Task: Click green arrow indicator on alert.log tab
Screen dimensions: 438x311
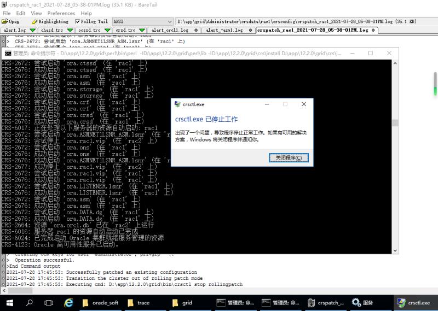Action: [33, 30]
